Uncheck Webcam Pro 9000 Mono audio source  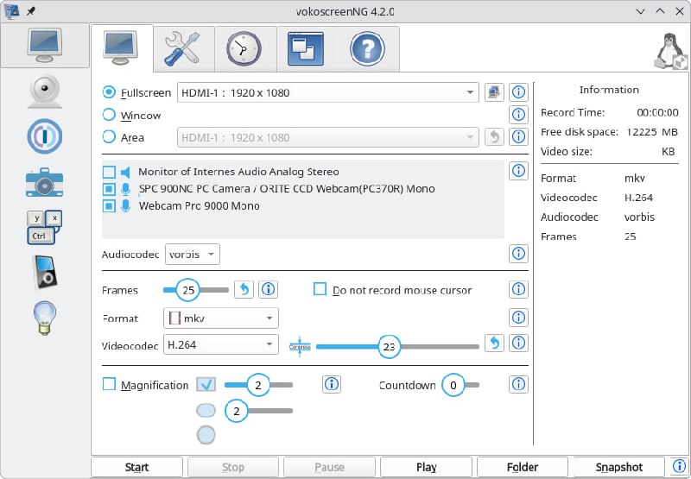tap(109, 206)
